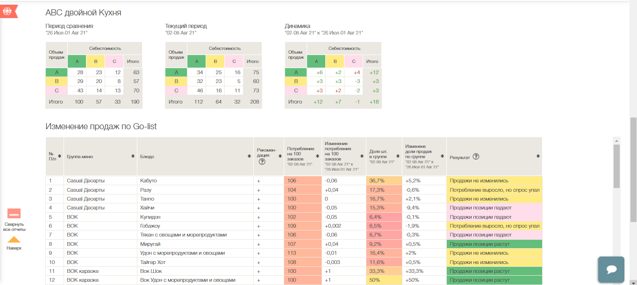Click total +18 in the Динамика table

tap(373, 101)
